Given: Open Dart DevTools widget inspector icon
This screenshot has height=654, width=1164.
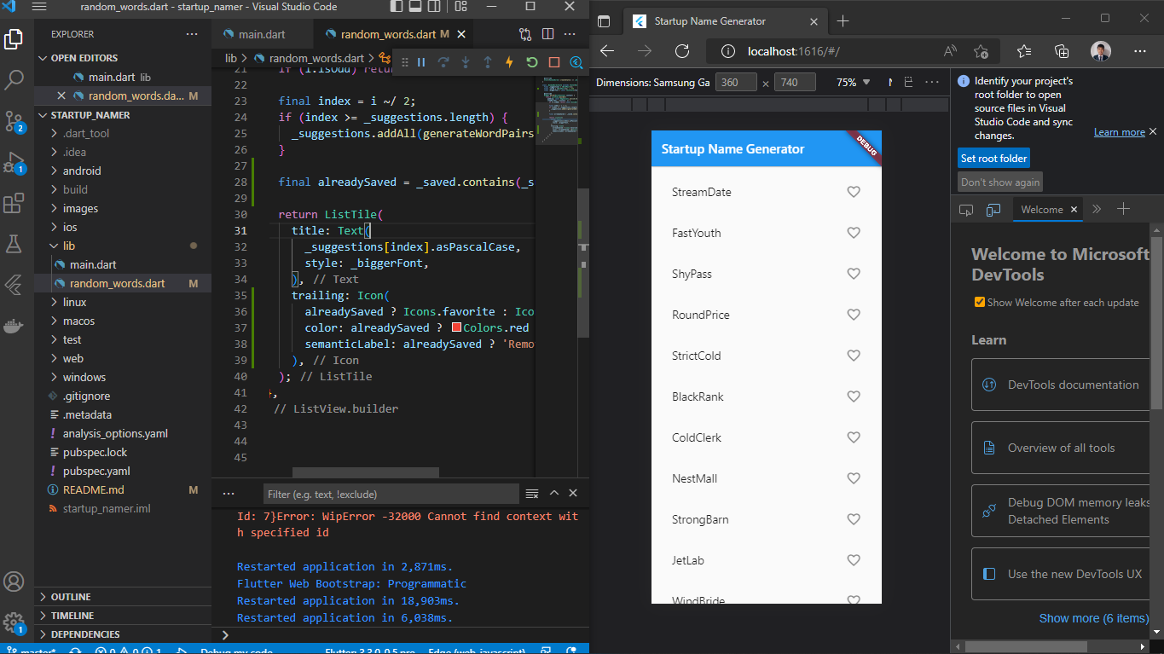Looking at the screenshot, I should pyautogui.click(x=576, y=62).
